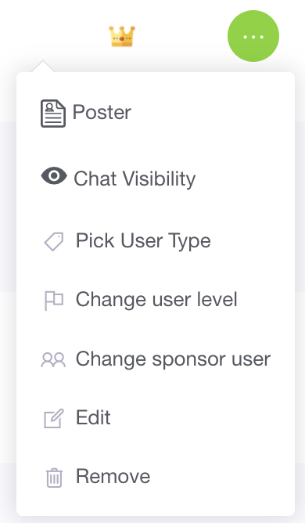Image resolution: width=305 pixels, height=523 pixels.
Task: Select the Remove text label
Action: coord(113,476)
